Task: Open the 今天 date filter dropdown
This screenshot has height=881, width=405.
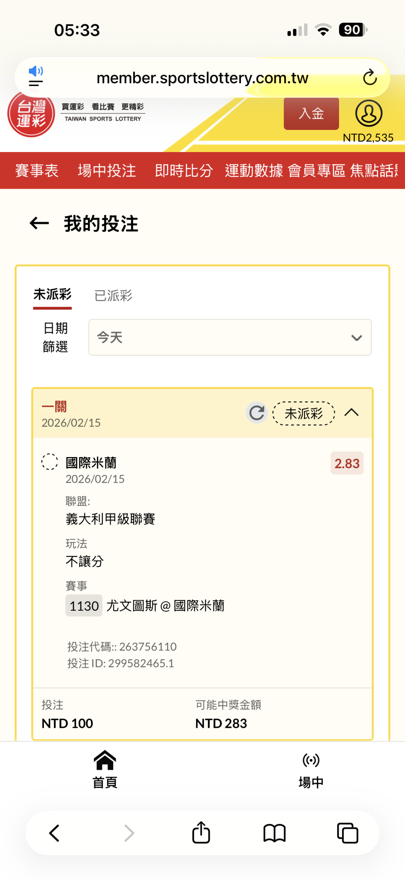Action: (230, 337)
